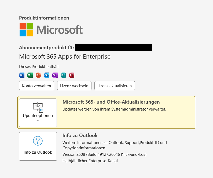Click the Microsoft four-square logo

[26, 30]
